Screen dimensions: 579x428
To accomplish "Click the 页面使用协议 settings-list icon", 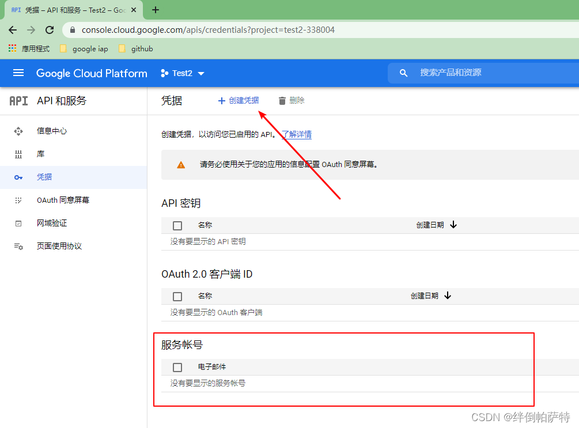I will point(18,247).
